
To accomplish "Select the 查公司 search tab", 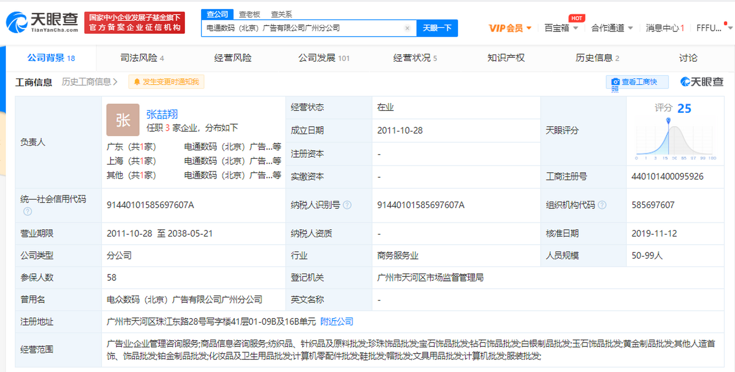I will pos(217,14).
